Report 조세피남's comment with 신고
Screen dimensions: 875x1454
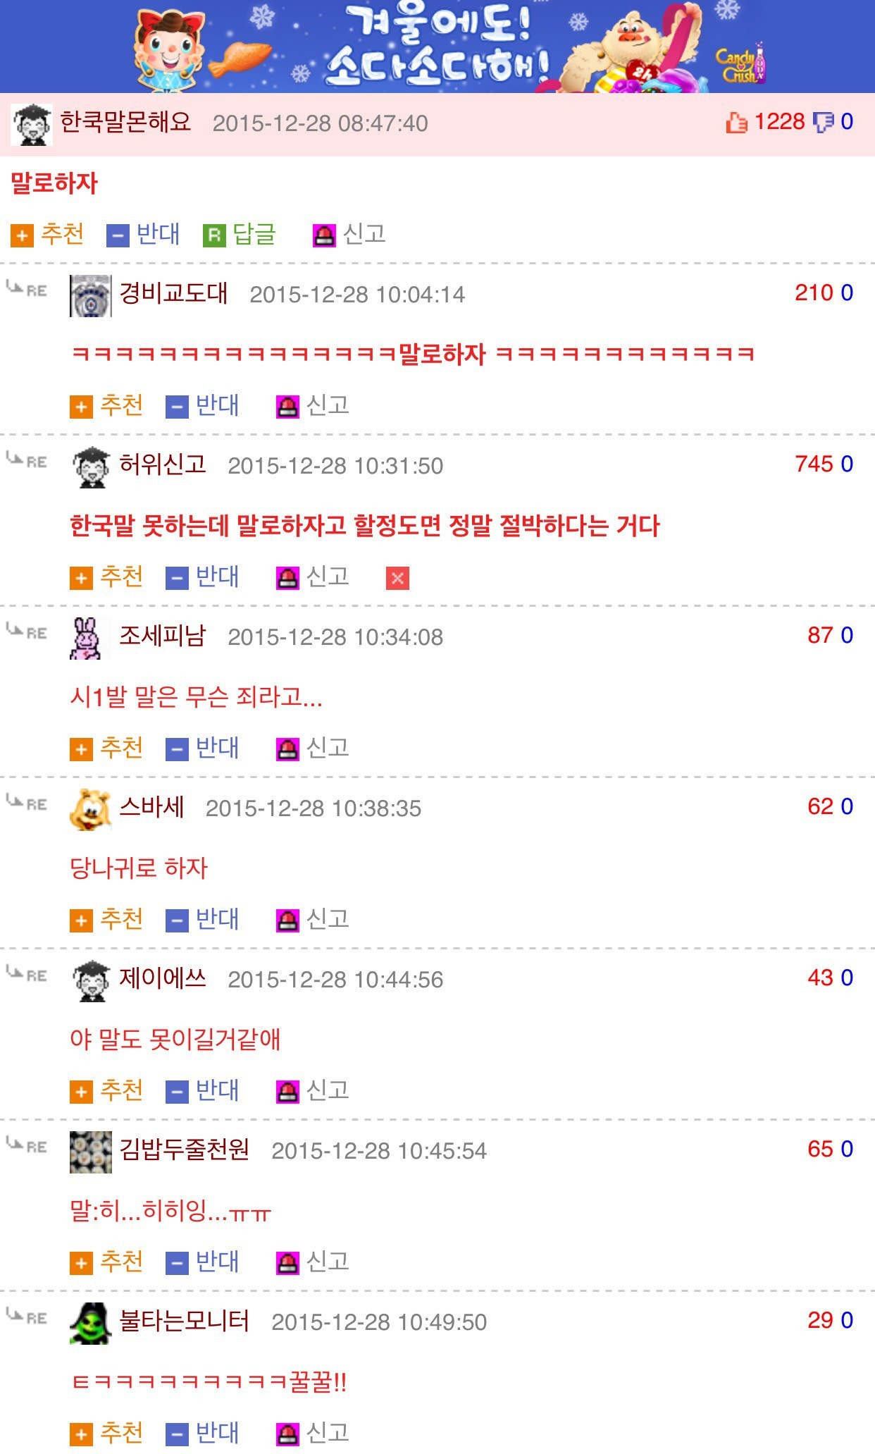click(313, 748)
